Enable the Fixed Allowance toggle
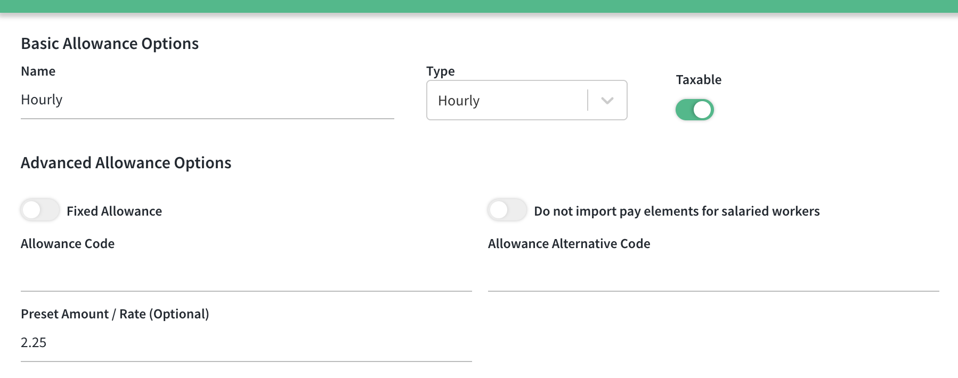Viewport: 958px width, 378px height. pos(40,210)
